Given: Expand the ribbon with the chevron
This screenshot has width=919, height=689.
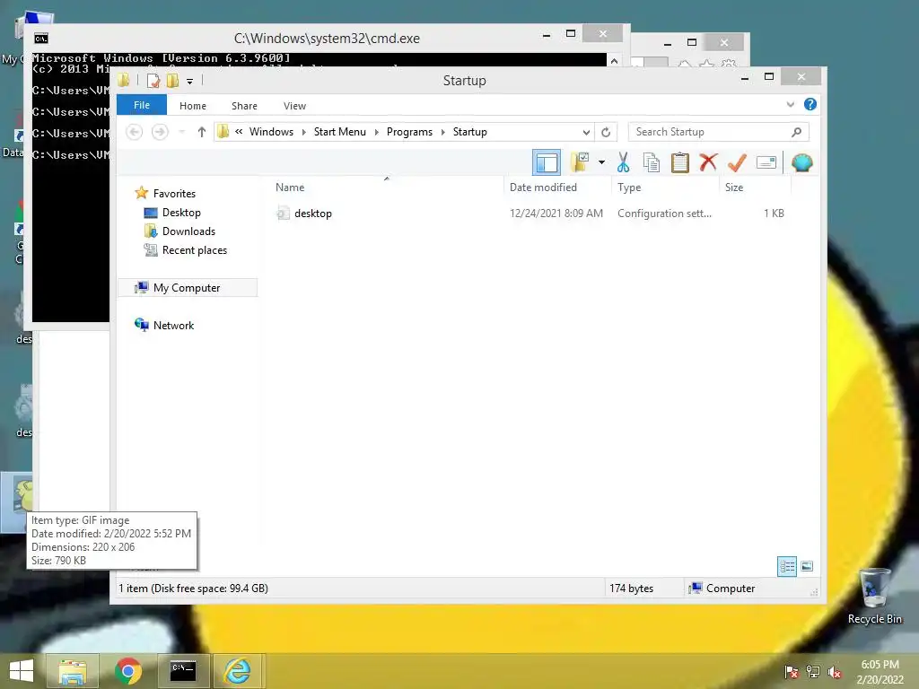Looking at the screenshot, I should (790, 104).
